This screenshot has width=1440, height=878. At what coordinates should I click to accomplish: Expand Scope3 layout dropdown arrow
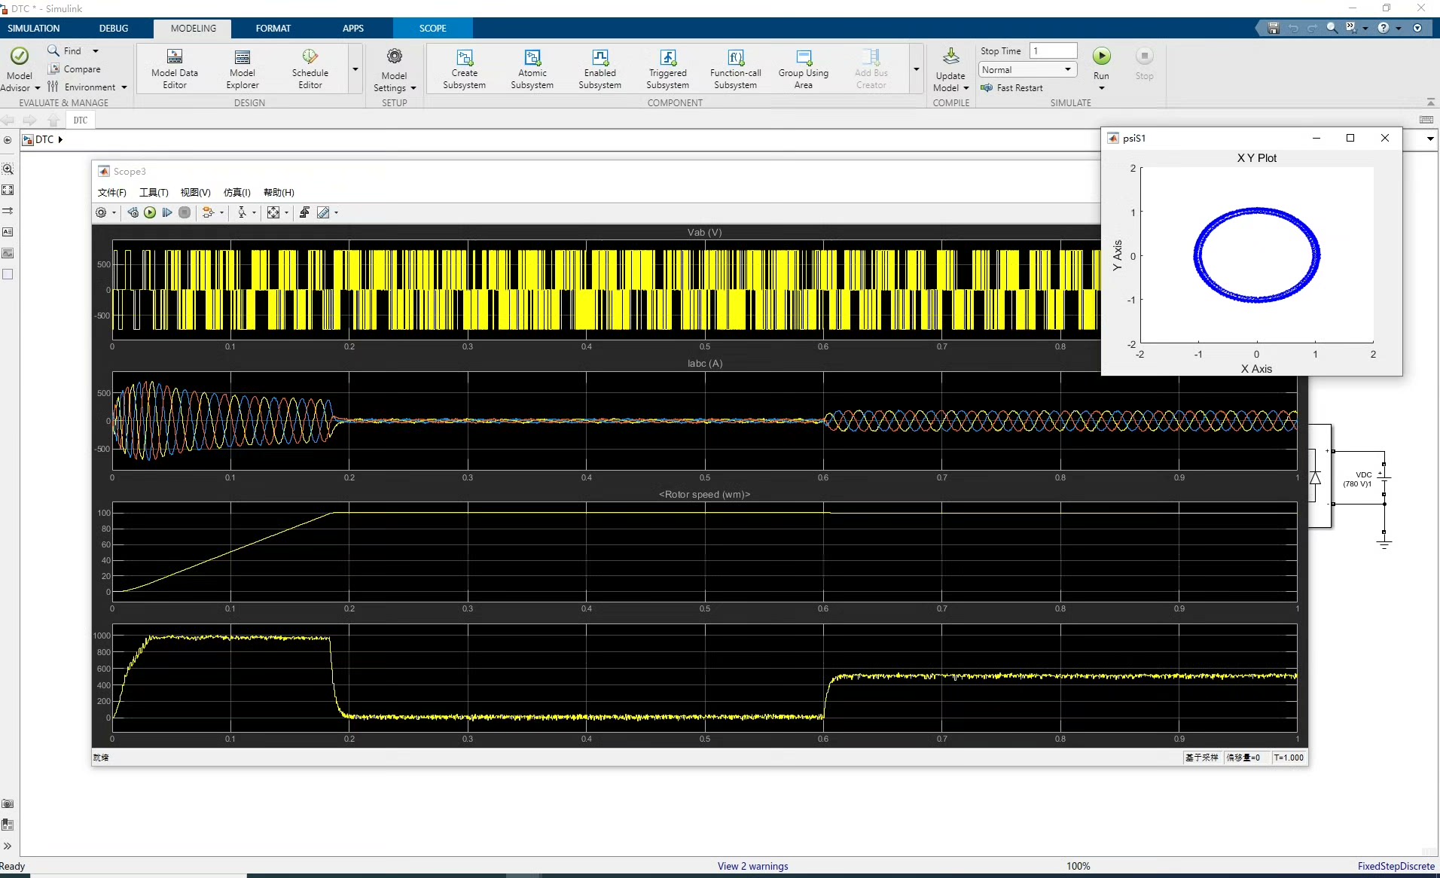click(286, 213)
